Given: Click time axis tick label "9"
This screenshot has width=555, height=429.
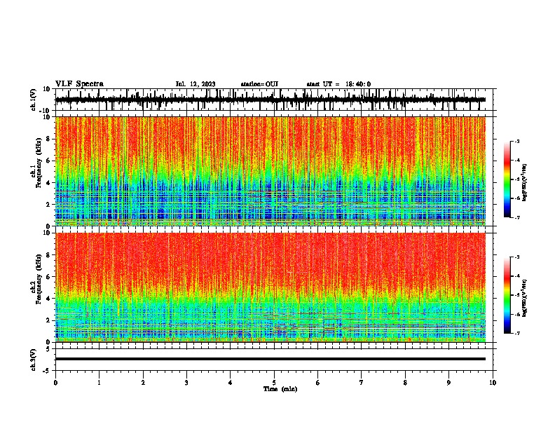Looking at the screenshot, I should (448, 383).
